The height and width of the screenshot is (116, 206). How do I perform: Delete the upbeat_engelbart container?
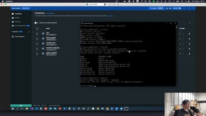pyautogui.click(x=189, y=54)
